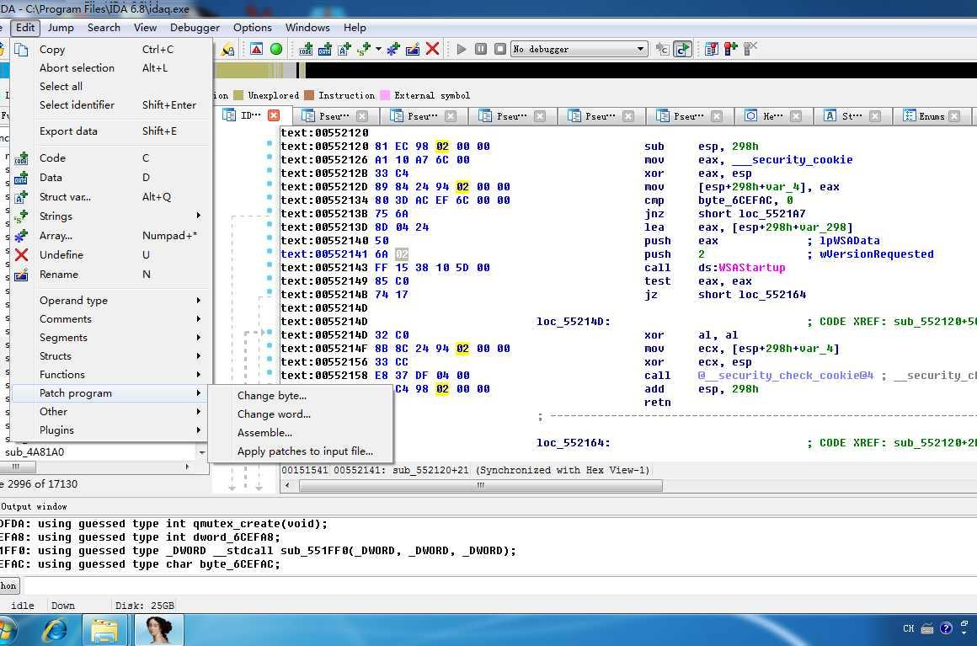Image resolution: width=977 pixels, height=646 pixels.
Task: Select Export data menu entry
Action: (x=112, y=131)
